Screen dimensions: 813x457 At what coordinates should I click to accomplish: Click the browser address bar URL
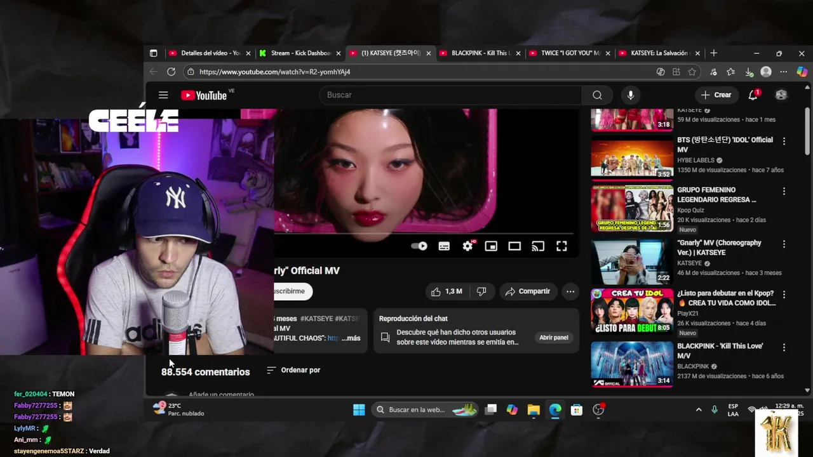[x=274, y=72]
